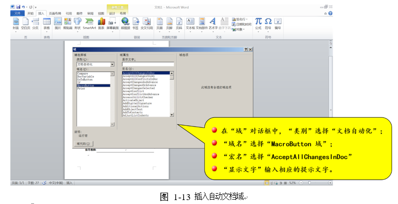Switch to the Review (审阅) tab

(x=90, y=13)
